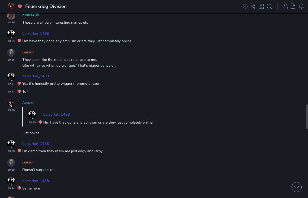
Task: Click the share icon in top bar
Action: [x=253, y=6]
